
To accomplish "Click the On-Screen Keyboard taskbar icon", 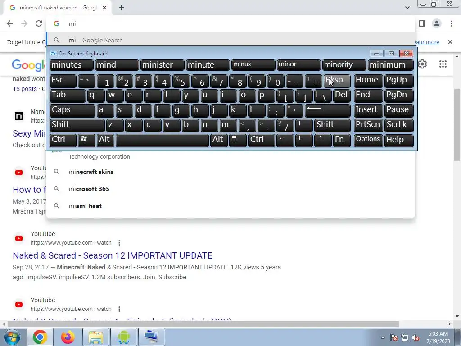I will coord(151,337).
